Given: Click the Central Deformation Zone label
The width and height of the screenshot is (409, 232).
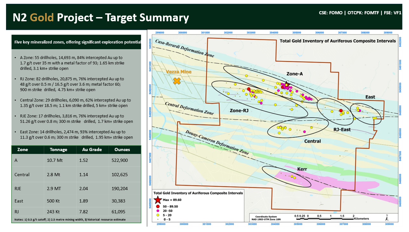Looking at the screenshot, I should (189, 109).
